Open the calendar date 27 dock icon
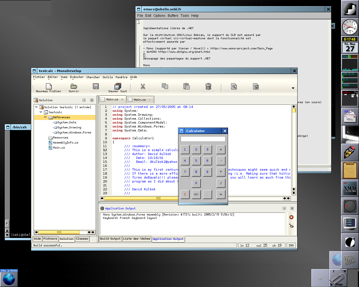Image resolution: width=359 pixels, height=287 pixels. coord(350,47)
